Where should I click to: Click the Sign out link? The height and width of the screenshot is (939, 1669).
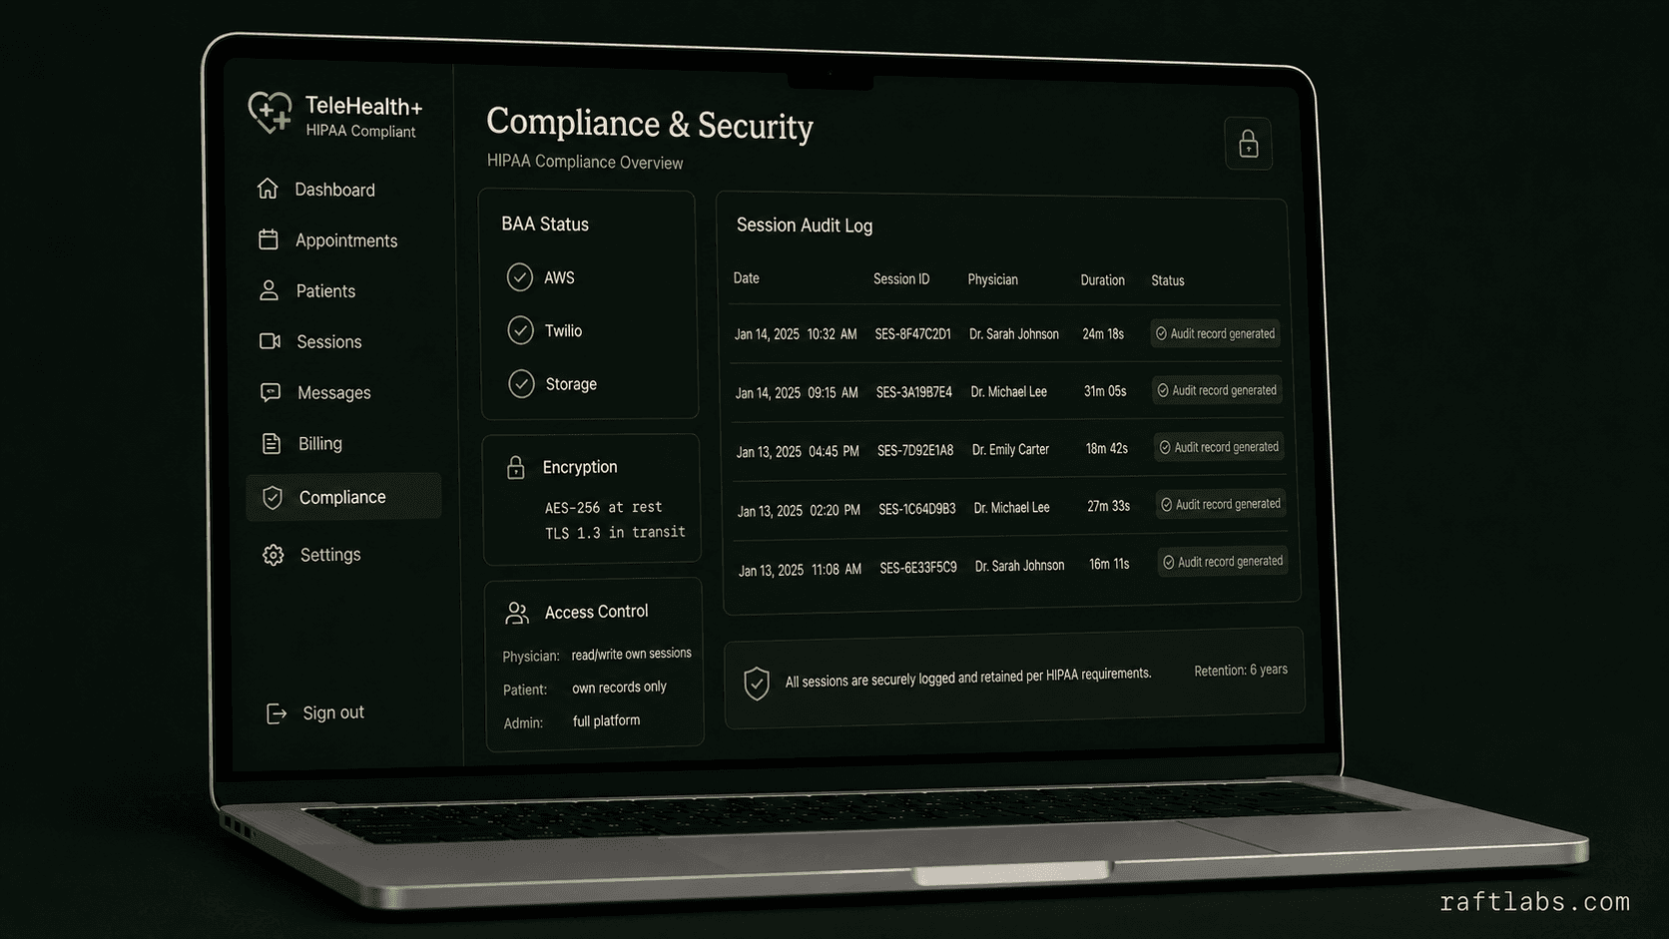[333, 712]
